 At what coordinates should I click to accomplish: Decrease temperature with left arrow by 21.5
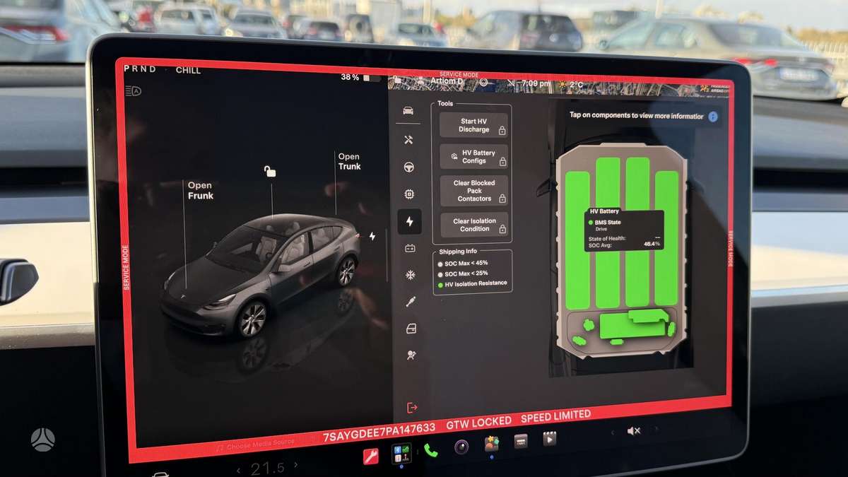(238, 469)
